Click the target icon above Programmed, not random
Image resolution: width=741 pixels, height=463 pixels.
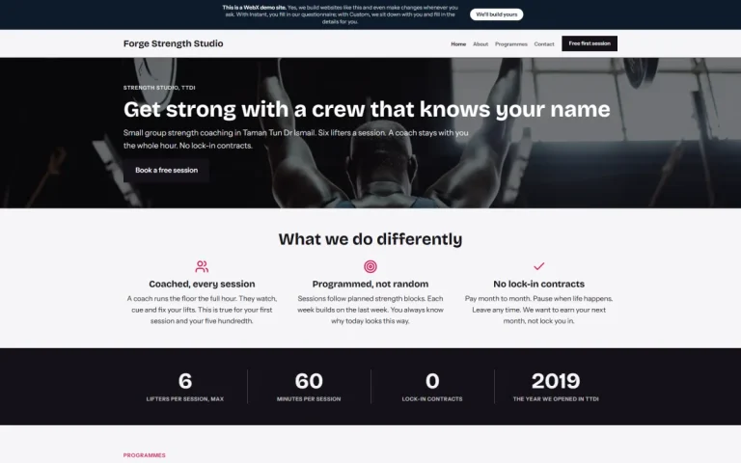370,266
